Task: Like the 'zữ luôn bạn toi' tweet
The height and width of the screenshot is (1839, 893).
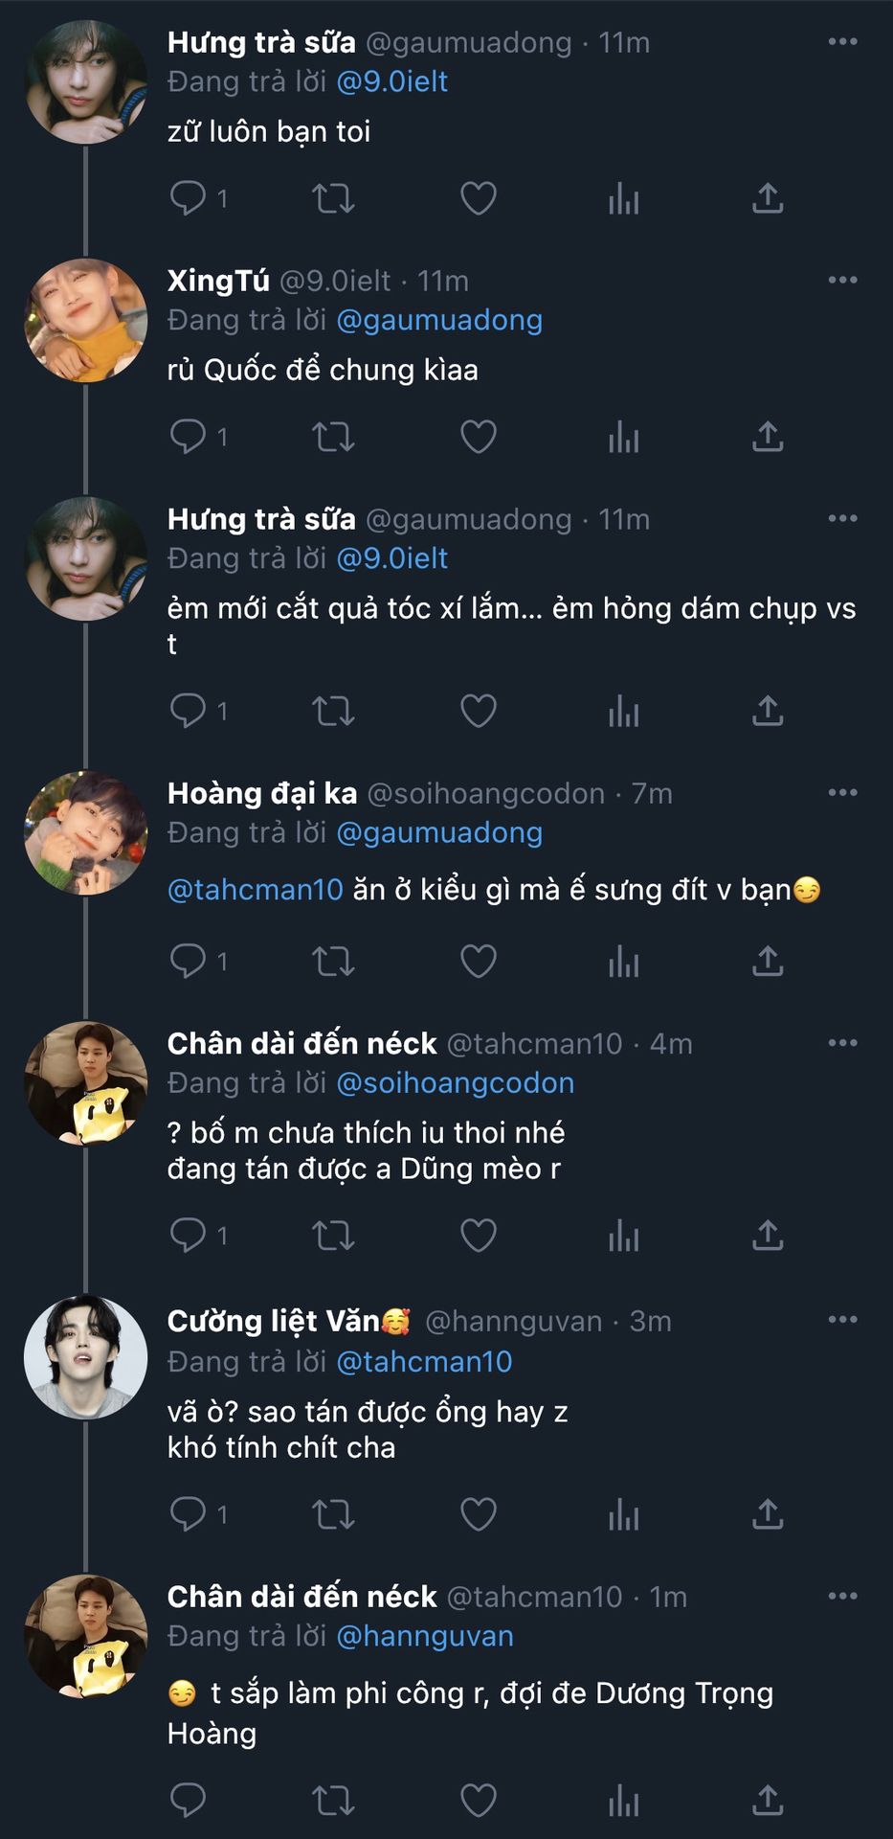Action: [x=478, y=198]
